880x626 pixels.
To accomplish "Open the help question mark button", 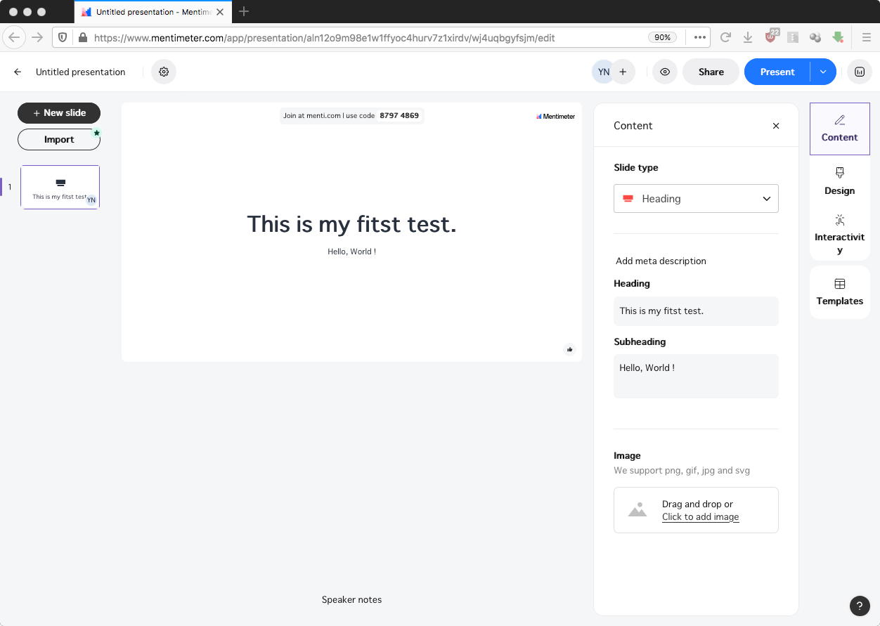I will tap(859, 606).
